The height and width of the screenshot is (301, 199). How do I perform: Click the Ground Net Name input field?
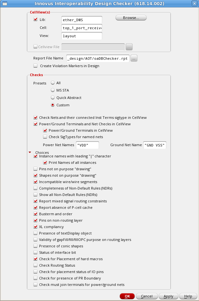pyautogui.click(x=155, y=145)
